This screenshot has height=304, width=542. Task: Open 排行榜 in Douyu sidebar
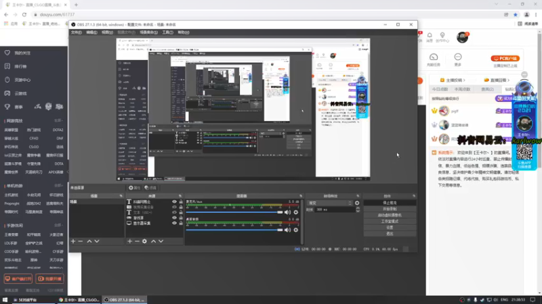[20, 66]
